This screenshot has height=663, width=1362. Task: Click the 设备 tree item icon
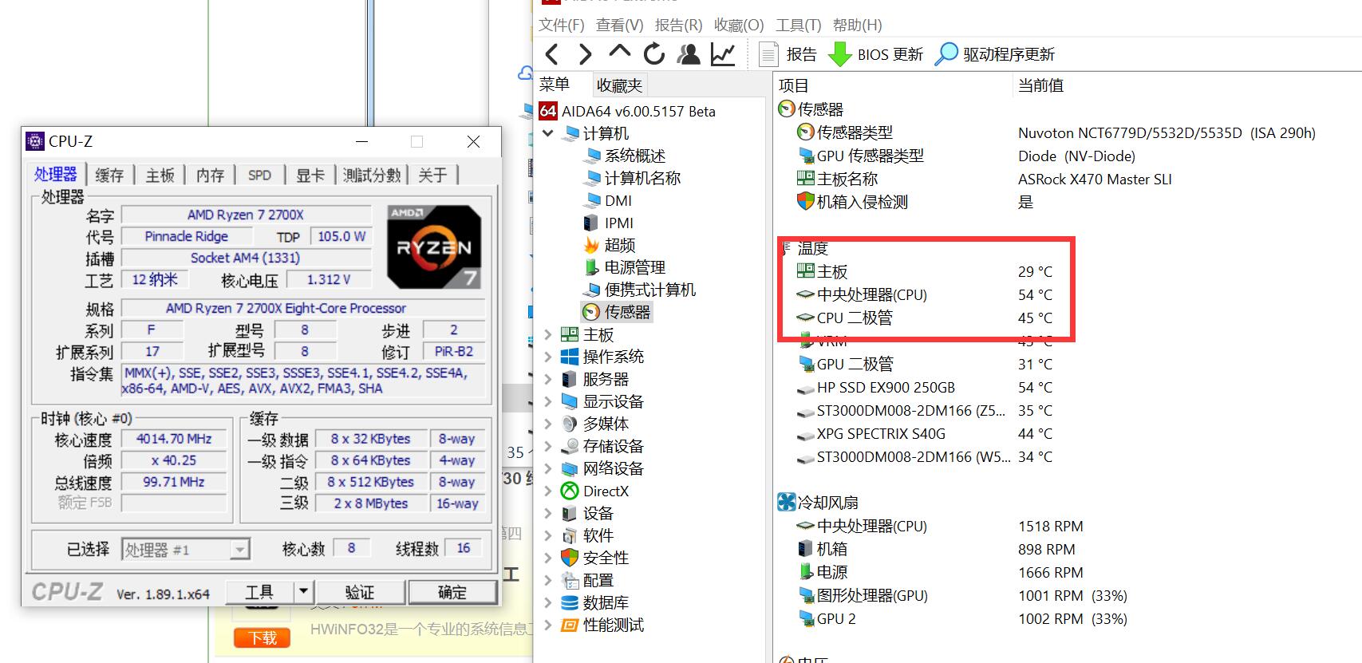pos(570,513)
